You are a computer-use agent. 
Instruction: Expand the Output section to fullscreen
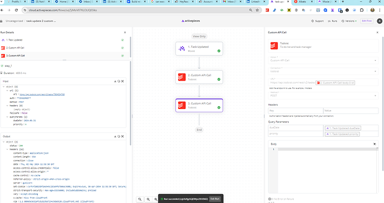[122, 136]
